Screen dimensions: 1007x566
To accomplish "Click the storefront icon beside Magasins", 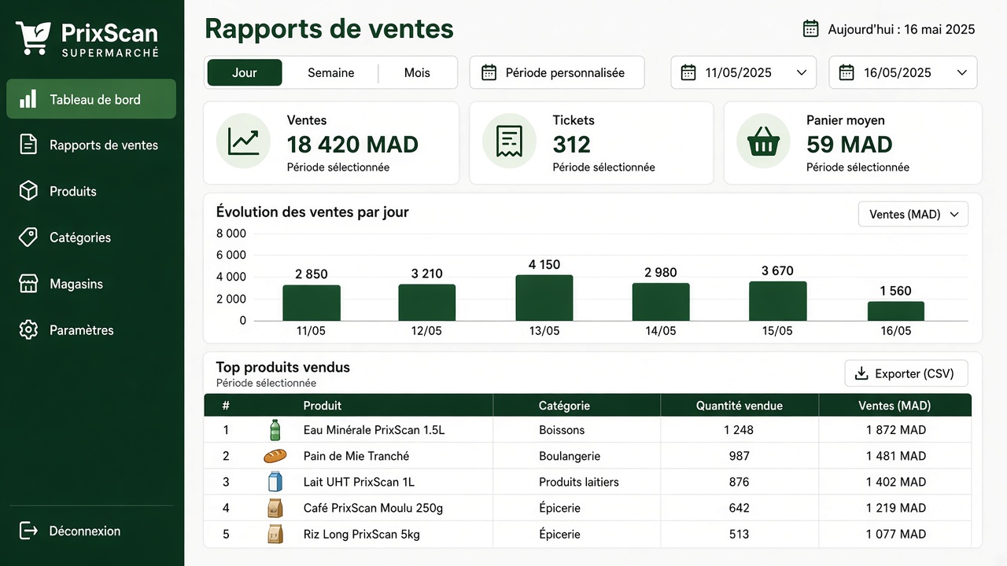I will click(28, 284).
